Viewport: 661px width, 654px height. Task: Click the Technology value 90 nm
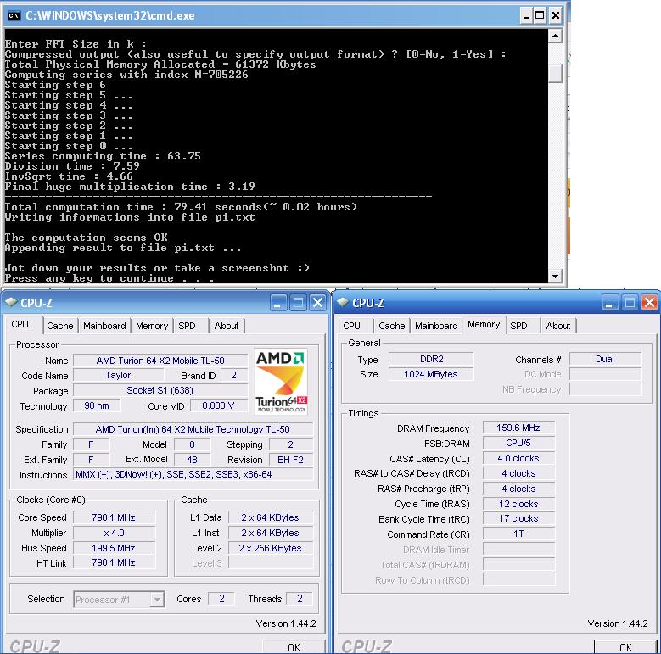(97, 405)
